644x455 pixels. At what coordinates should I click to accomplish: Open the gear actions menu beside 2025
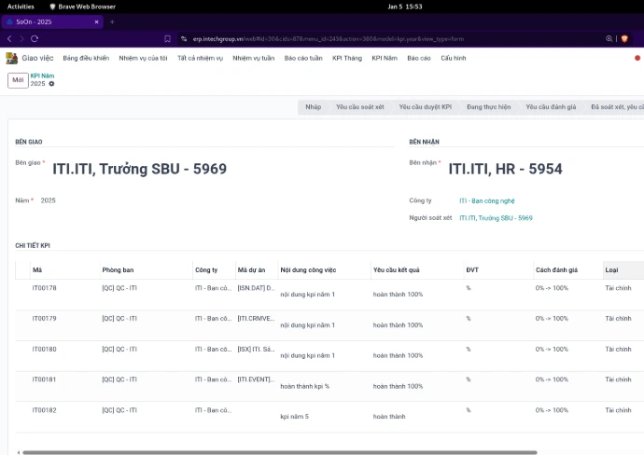[52, 84]
